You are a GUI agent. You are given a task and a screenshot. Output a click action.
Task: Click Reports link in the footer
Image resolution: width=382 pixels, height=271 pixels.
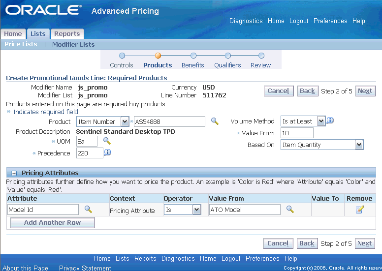(145, 258)
